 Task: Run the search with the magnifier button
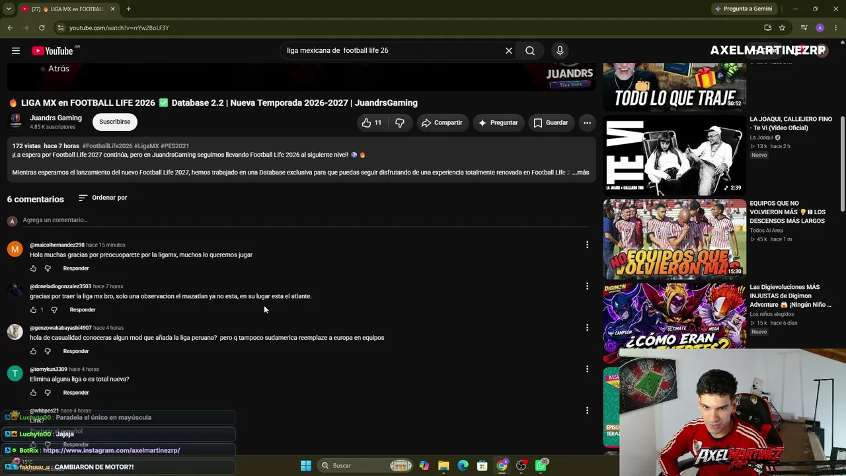[x=530, y=51]
